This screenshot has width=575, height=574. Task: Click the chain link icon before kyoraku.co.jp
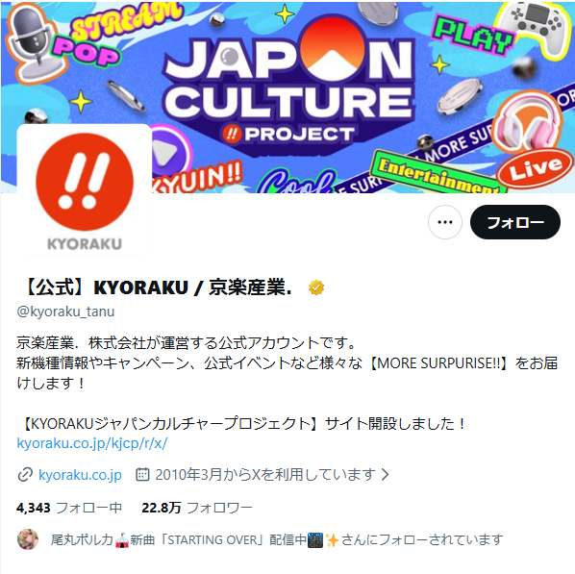click(25, 475)
